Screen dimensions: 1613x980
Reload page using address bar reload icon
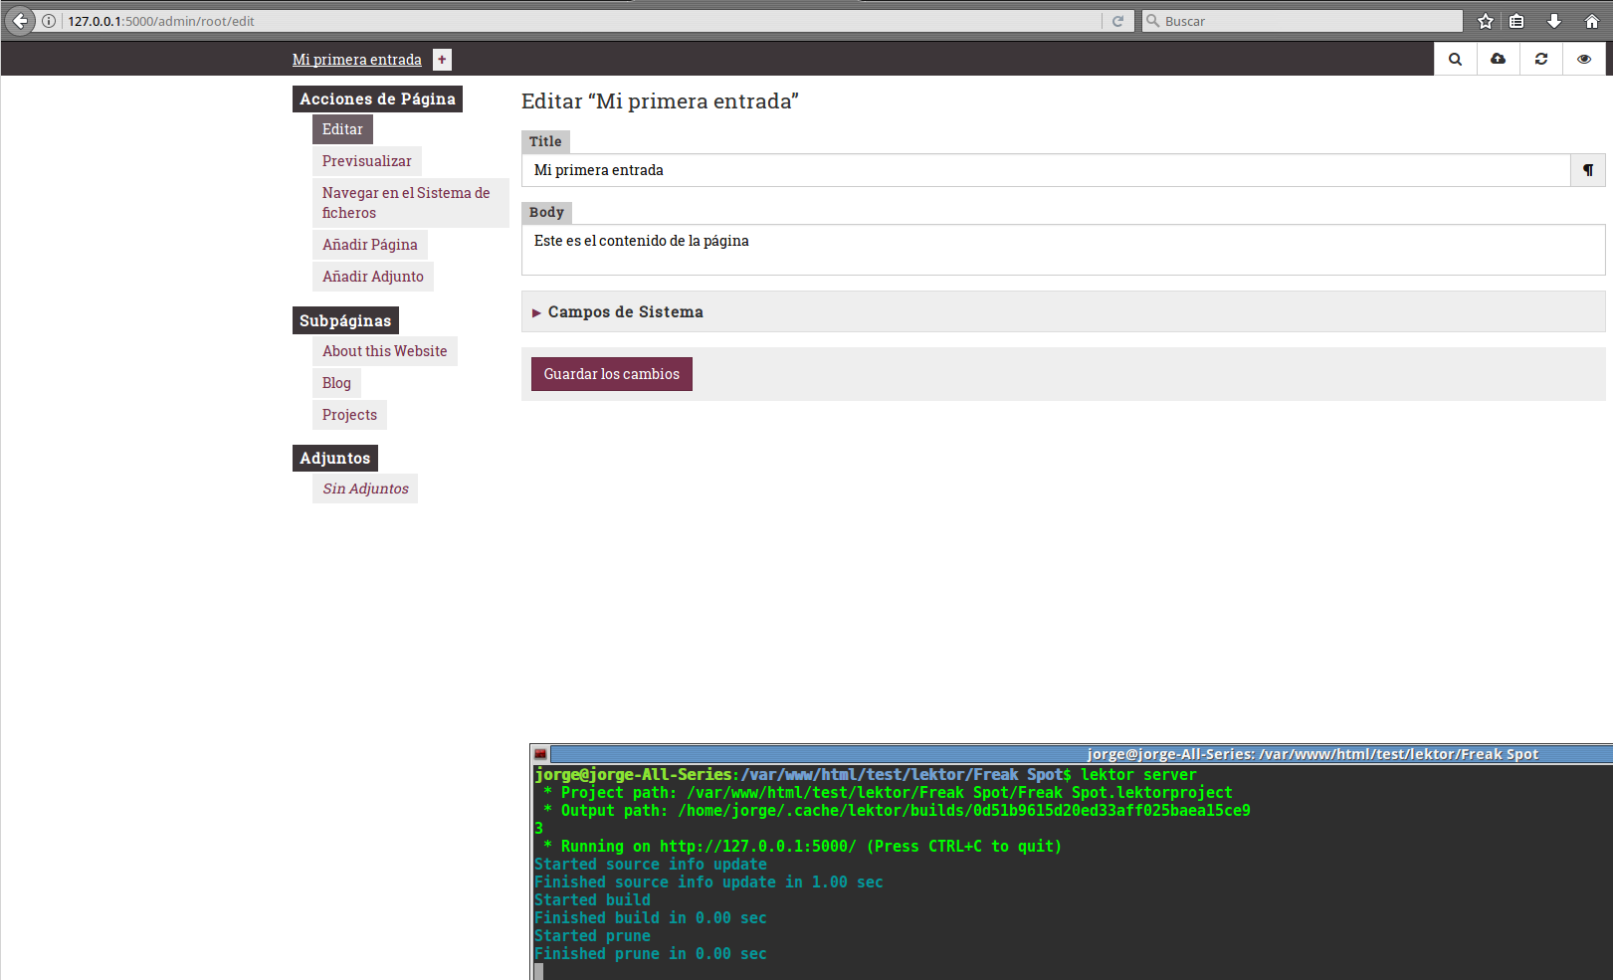click(x=1117, y=21)
